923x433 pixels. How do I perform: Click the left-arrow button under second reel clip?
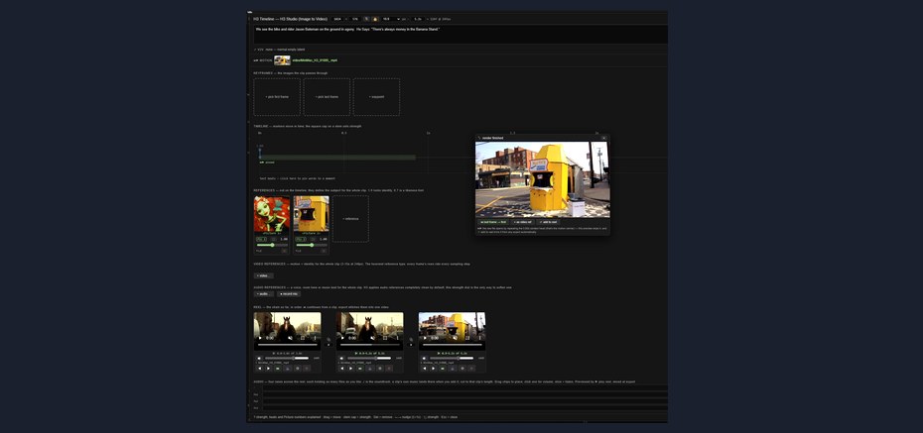coord(341,369)
